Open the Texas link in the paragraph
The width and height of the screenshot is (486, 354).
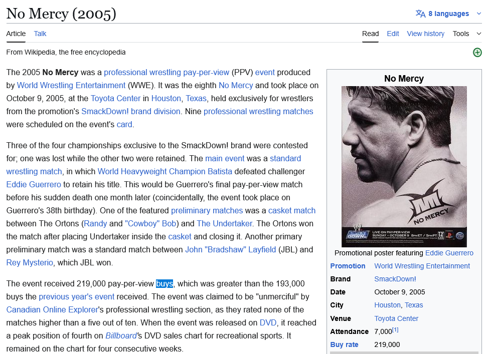tap(196, 99)
